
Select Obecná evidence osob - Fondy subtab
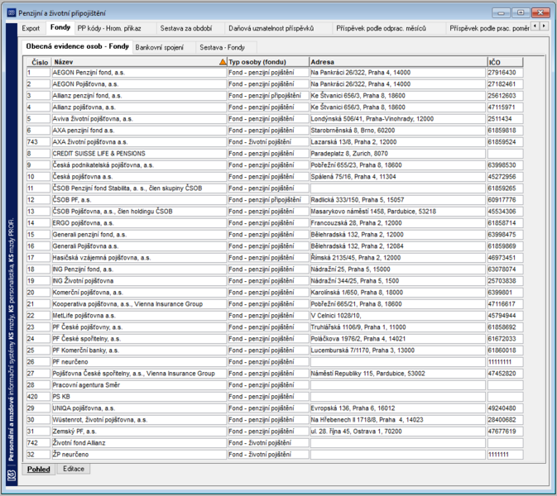pyautogui.click(x=77, y=46)
